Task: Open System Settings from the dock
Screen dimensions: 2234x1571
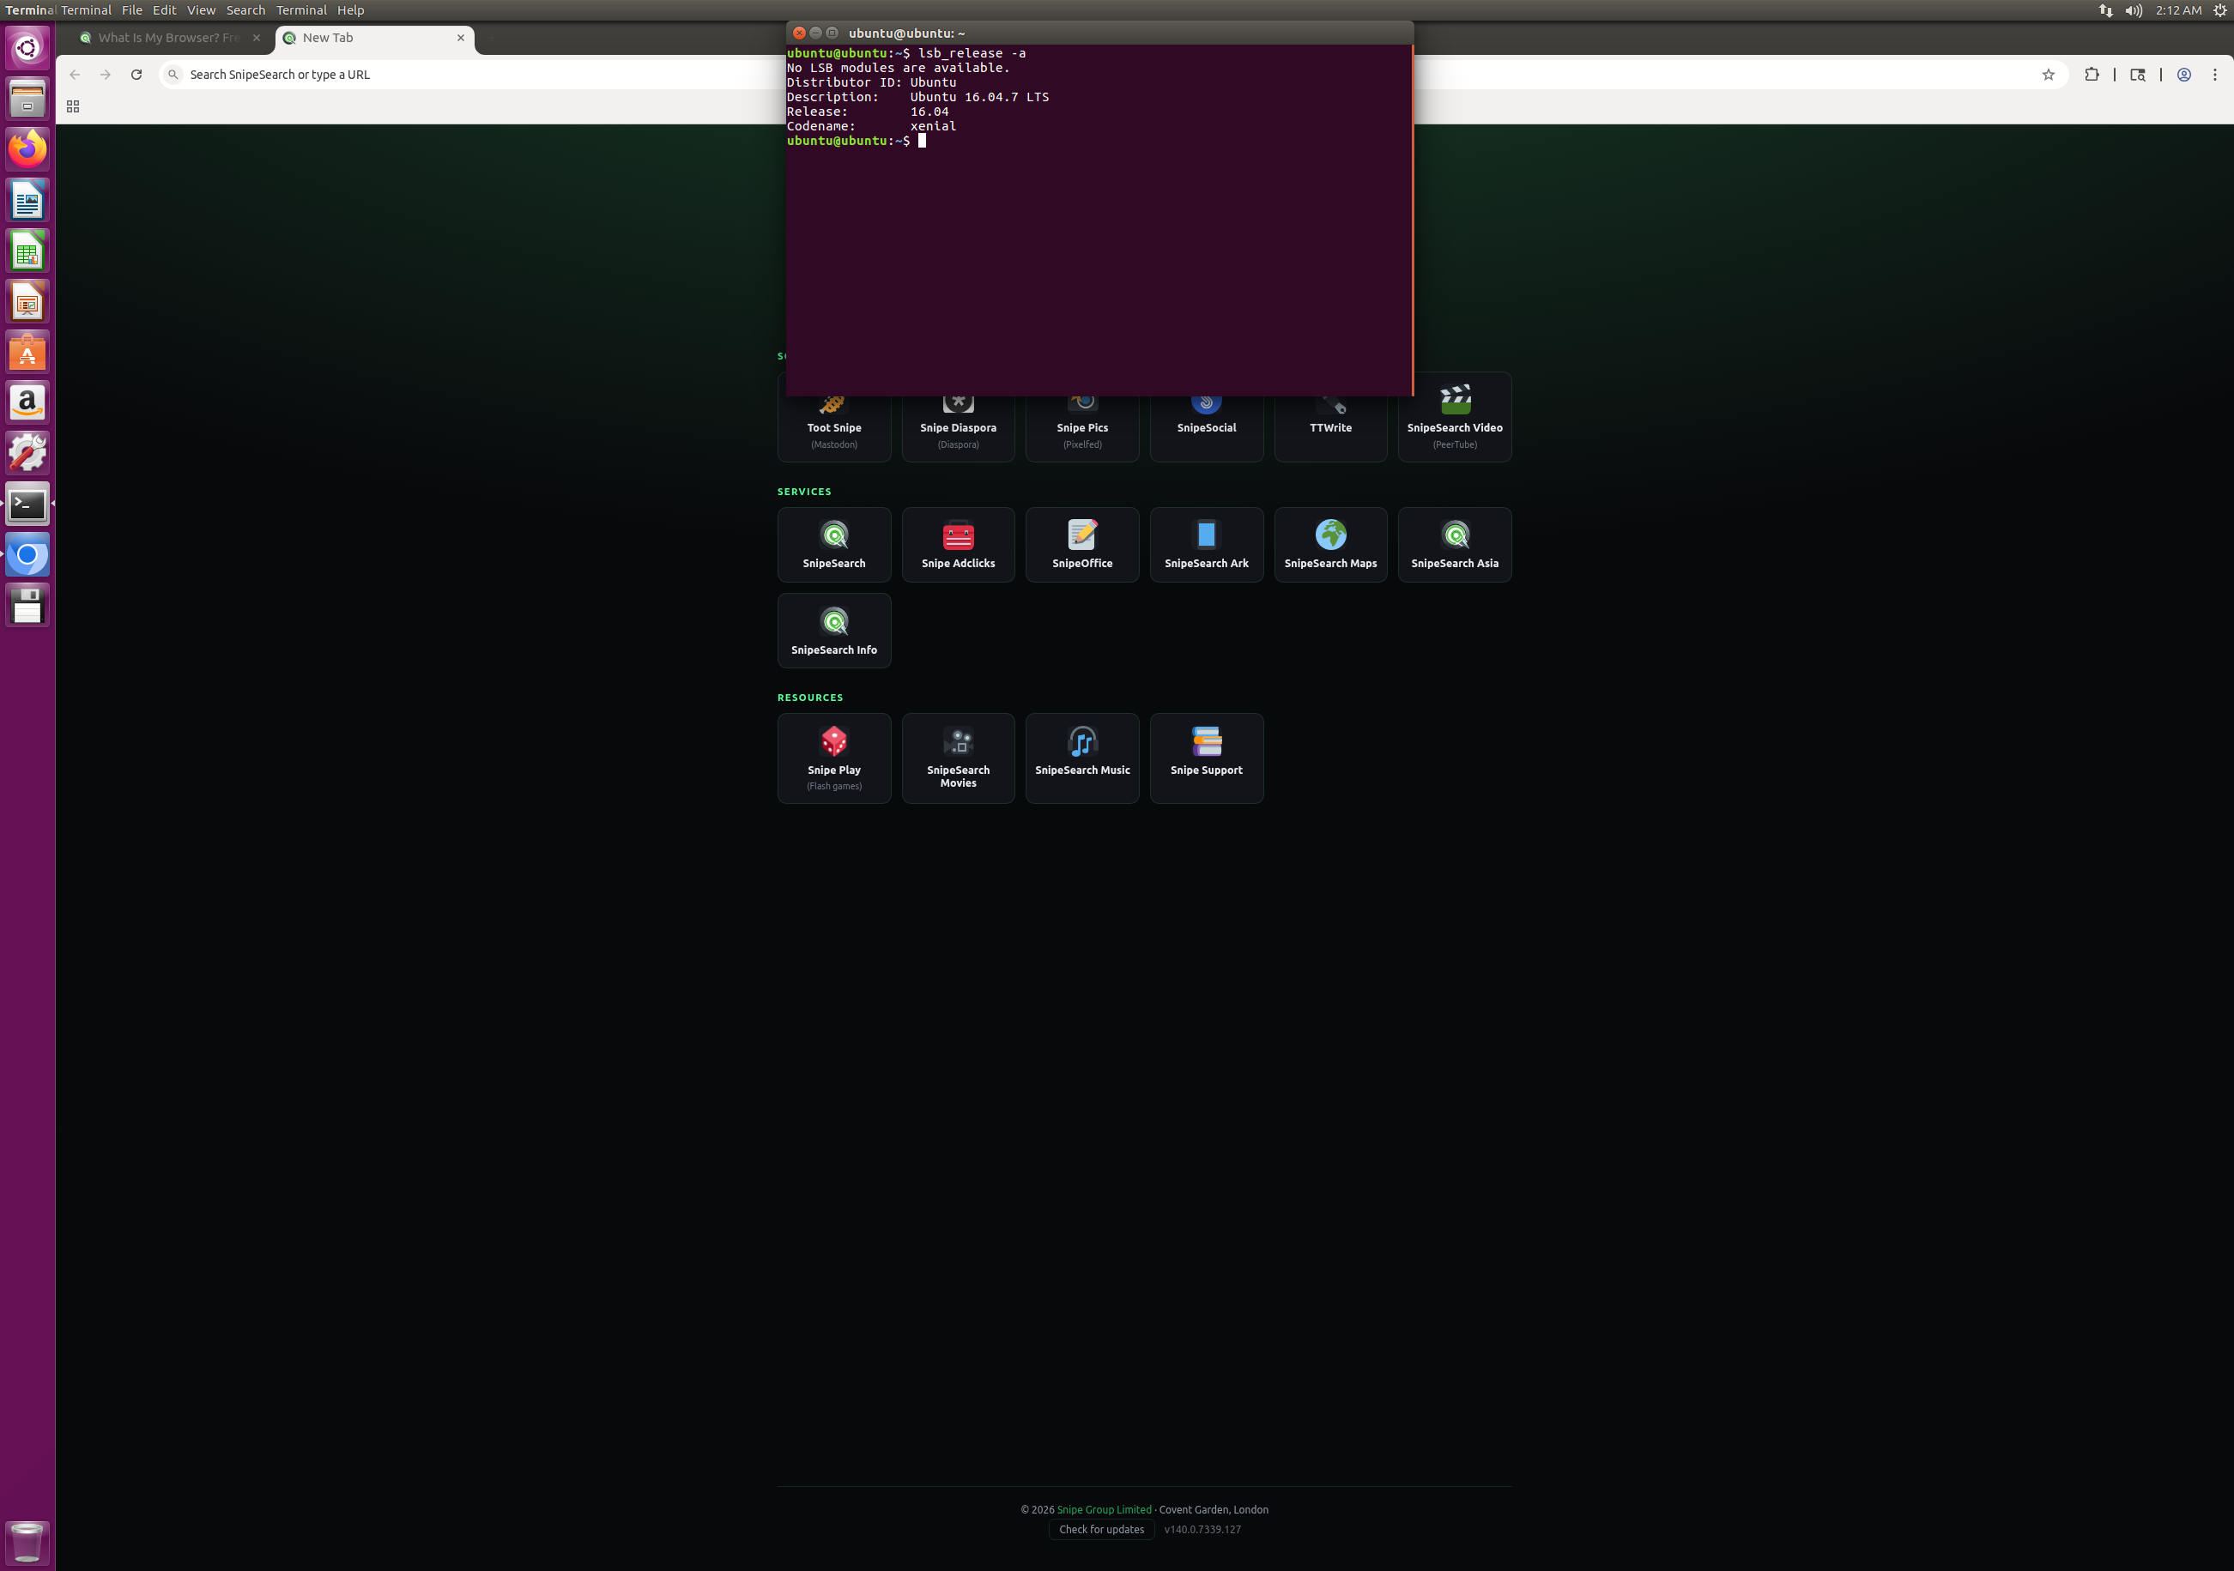Action: coord(27,453)
